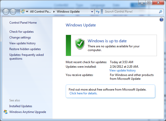Viewport: 166px width, 121px height.
Task: Click double chevron at breadcrumb start
Action: pos(27,12)
